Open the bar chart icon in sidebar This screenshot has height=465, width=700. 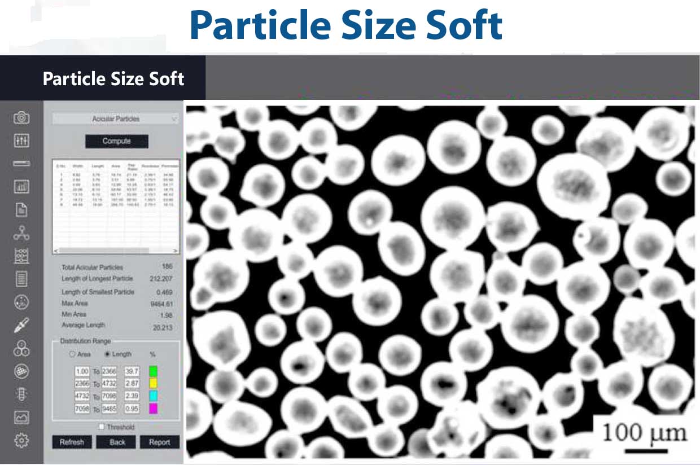pyautogui.click(x=21, y=187)
